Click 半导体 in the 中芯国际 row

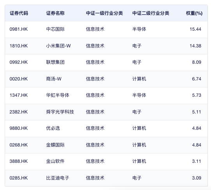pos(139,29)
